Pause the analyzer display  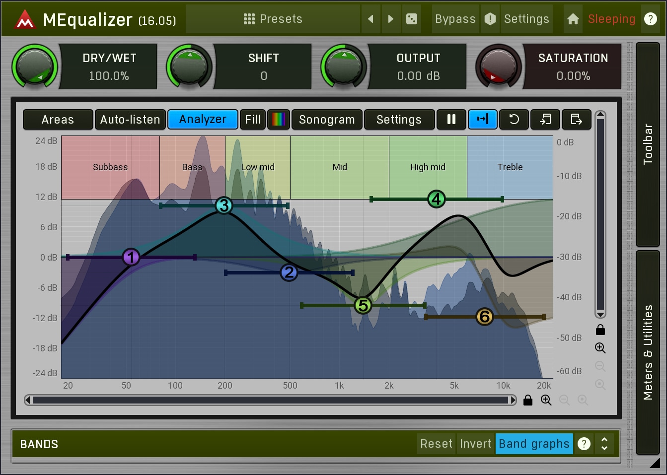451,120
